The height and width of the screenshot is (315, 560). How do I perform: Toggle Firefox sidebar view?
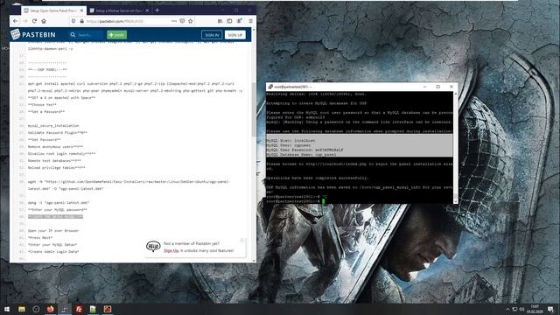click(x=229, y=21)
